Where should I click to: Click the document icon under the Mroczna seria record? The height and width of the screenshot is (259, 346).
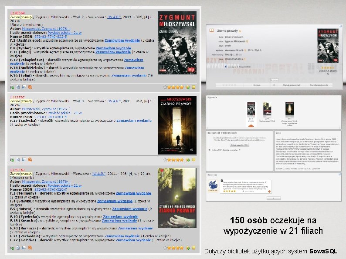(18, 248)
